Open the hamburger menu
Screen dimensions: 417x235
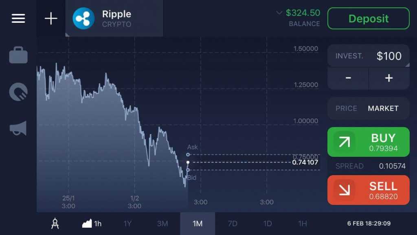[x=18, y=18]
